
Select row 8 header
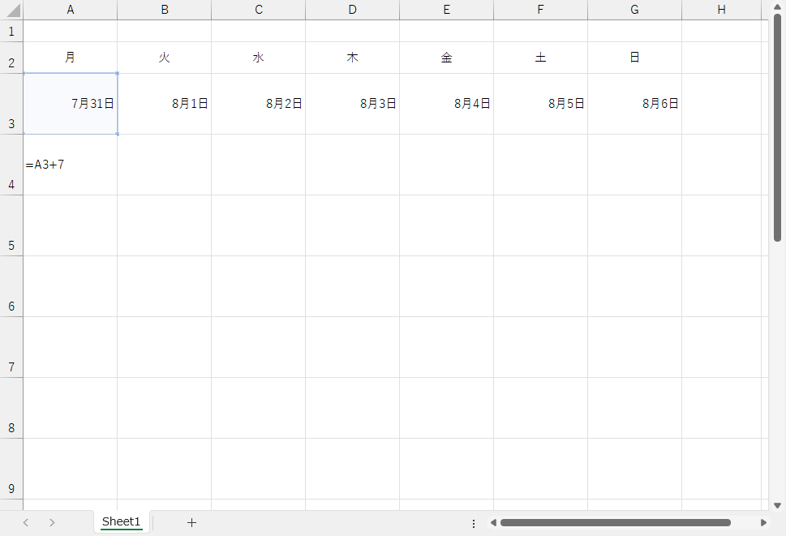click(11, 408)
